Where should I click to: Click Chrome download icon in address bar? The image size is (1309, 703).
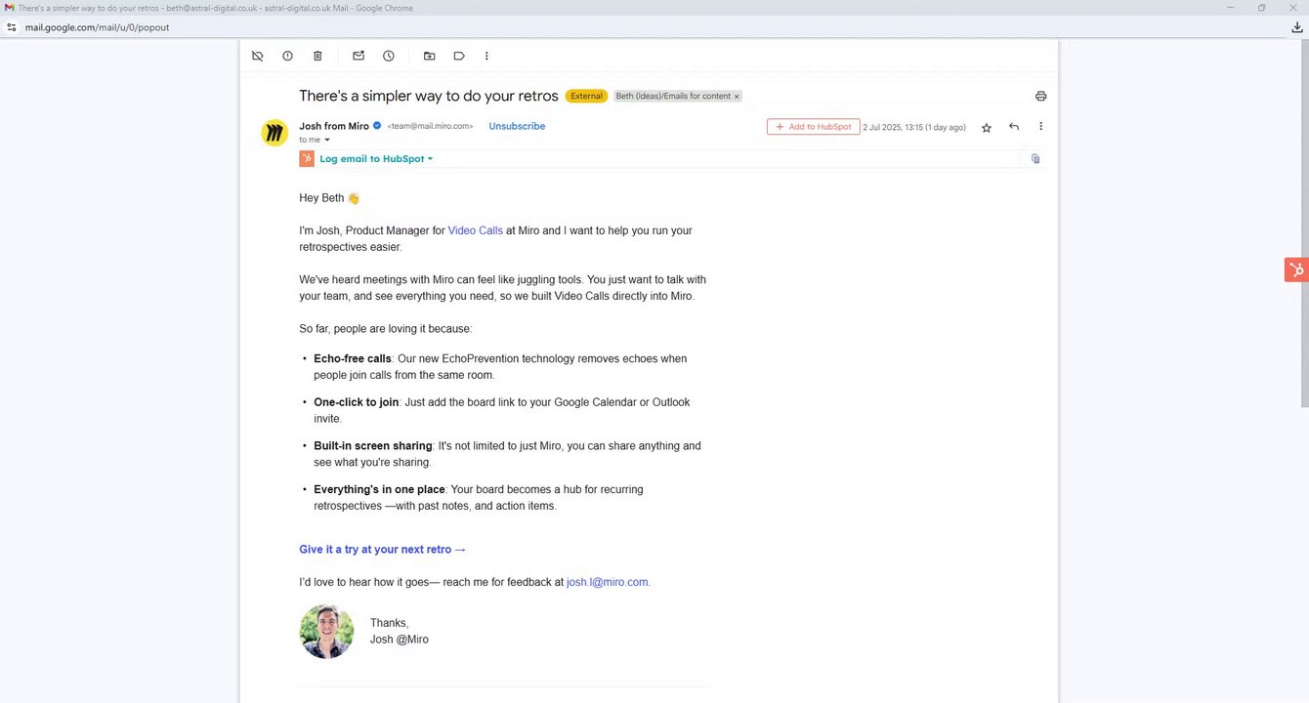(1297, 27)
